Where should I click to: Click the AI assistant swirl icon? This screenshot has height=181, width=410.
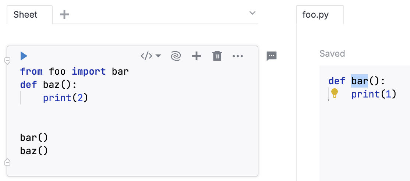pos(176,56)
